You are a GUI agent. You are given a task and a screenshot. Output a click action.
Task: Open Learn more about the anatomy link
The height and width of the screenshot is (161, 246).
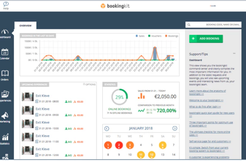(x=208, y=92)
